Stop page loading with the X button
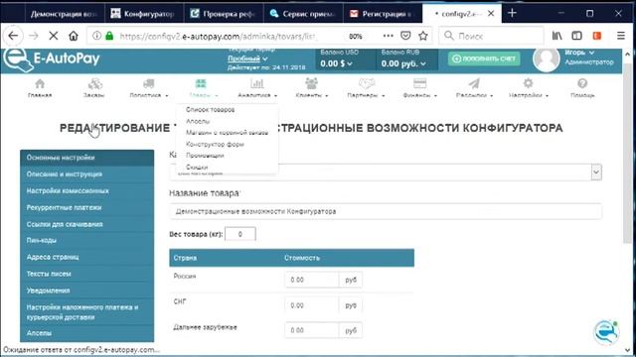Image resolution: width=636 pixels, height=357 pixels. coord(53,36)
